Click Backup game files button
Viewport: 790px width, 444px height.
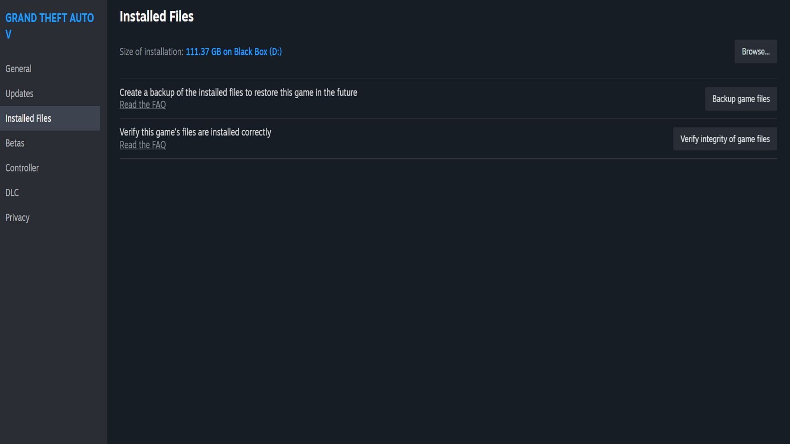741,98
